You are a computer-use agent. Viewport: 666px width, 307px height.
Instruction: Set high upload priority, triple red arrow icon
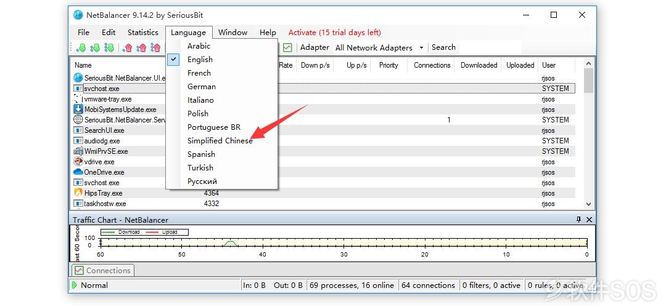(x=155, y=48)
